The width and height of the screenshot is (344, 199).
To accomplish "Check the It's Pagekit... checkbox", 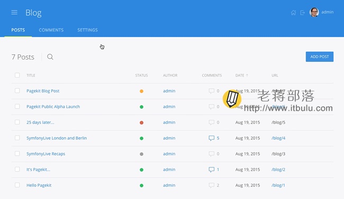I will pyautogui.click(x=17, y=169).
